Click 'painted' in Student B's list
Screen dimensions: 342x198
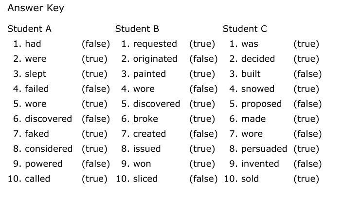tap(149, 74)
